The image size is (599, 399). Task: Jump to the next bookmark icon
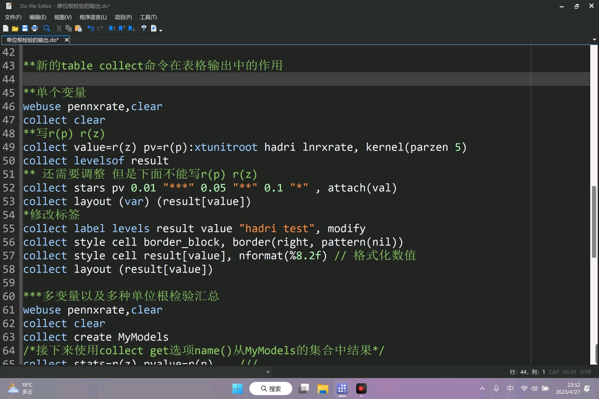(x=131, y=28)
